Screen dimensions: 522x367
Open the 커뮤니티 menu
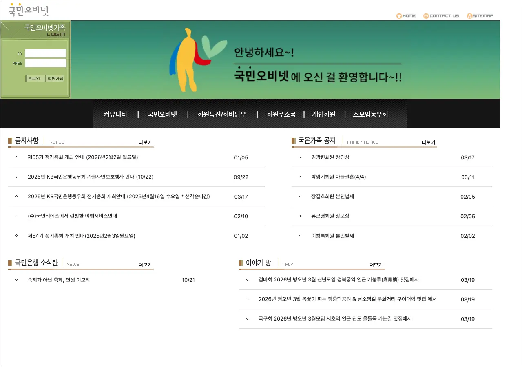click(x=115, y=115)
